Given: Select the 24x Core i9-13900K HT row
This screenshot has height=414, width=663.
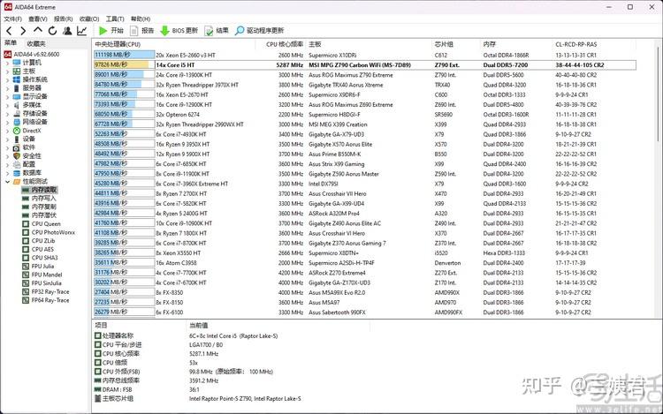Looking at the screenshot, I should pos(364,75).
